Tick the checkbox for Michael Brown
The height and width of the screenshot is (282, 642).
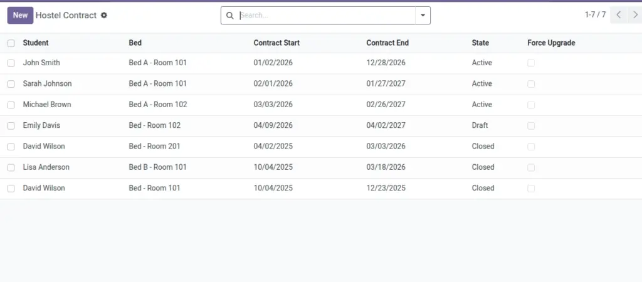(x=11, y=105)
